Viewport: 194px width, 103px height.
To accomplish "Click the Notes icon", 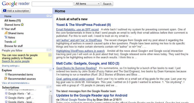I will 6,37.
